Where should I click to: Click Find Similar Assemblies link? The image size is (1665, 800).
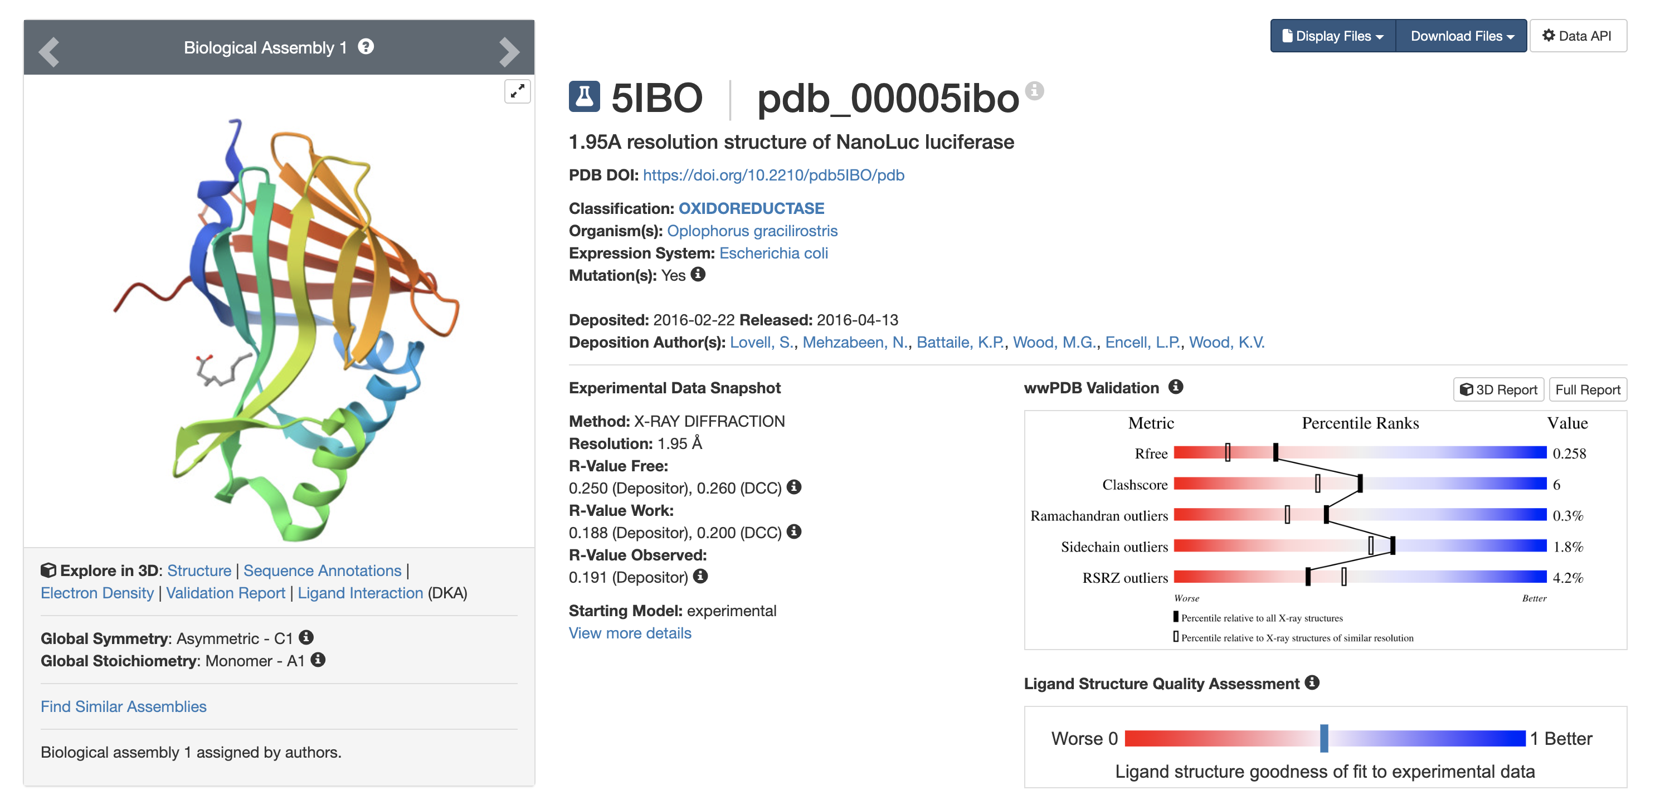click(124, 706)
